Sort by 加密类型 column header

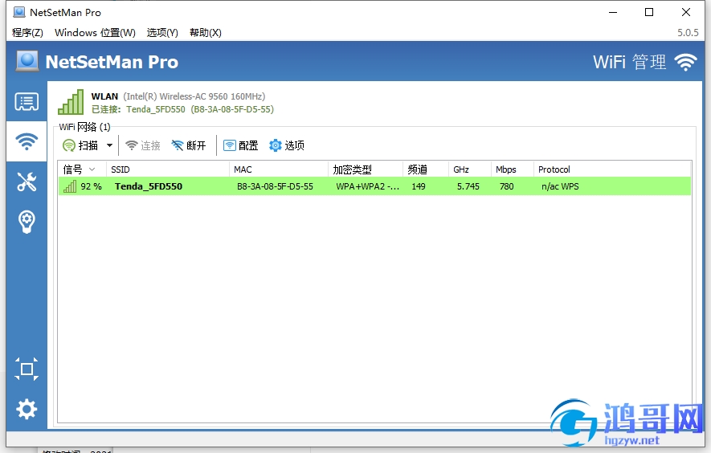point(366,169)
